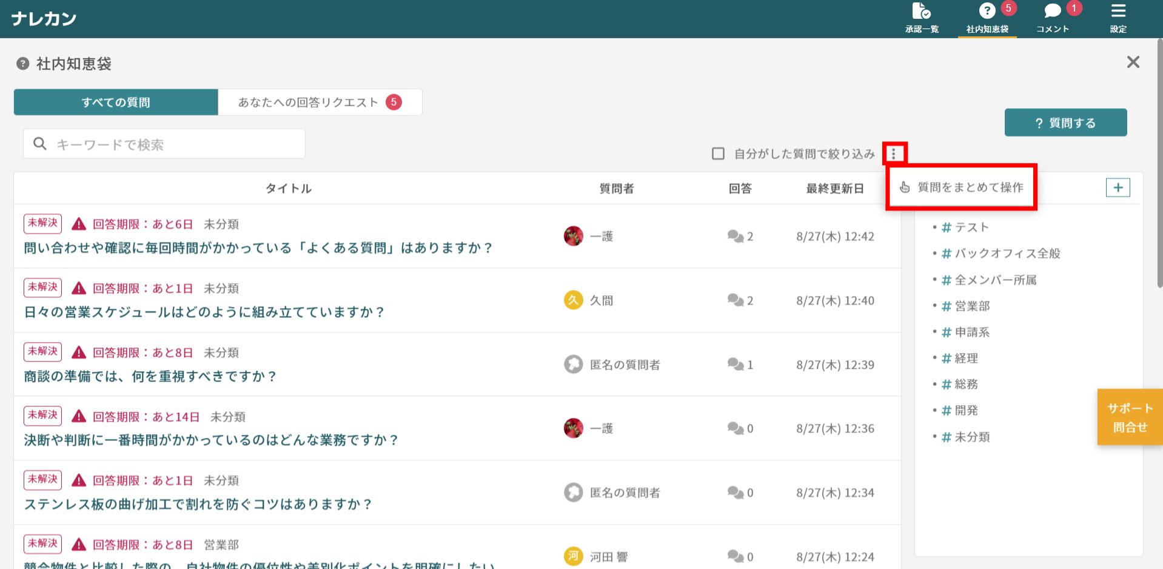
Task: Click the search magnifier icon
Action: point(40,144)
